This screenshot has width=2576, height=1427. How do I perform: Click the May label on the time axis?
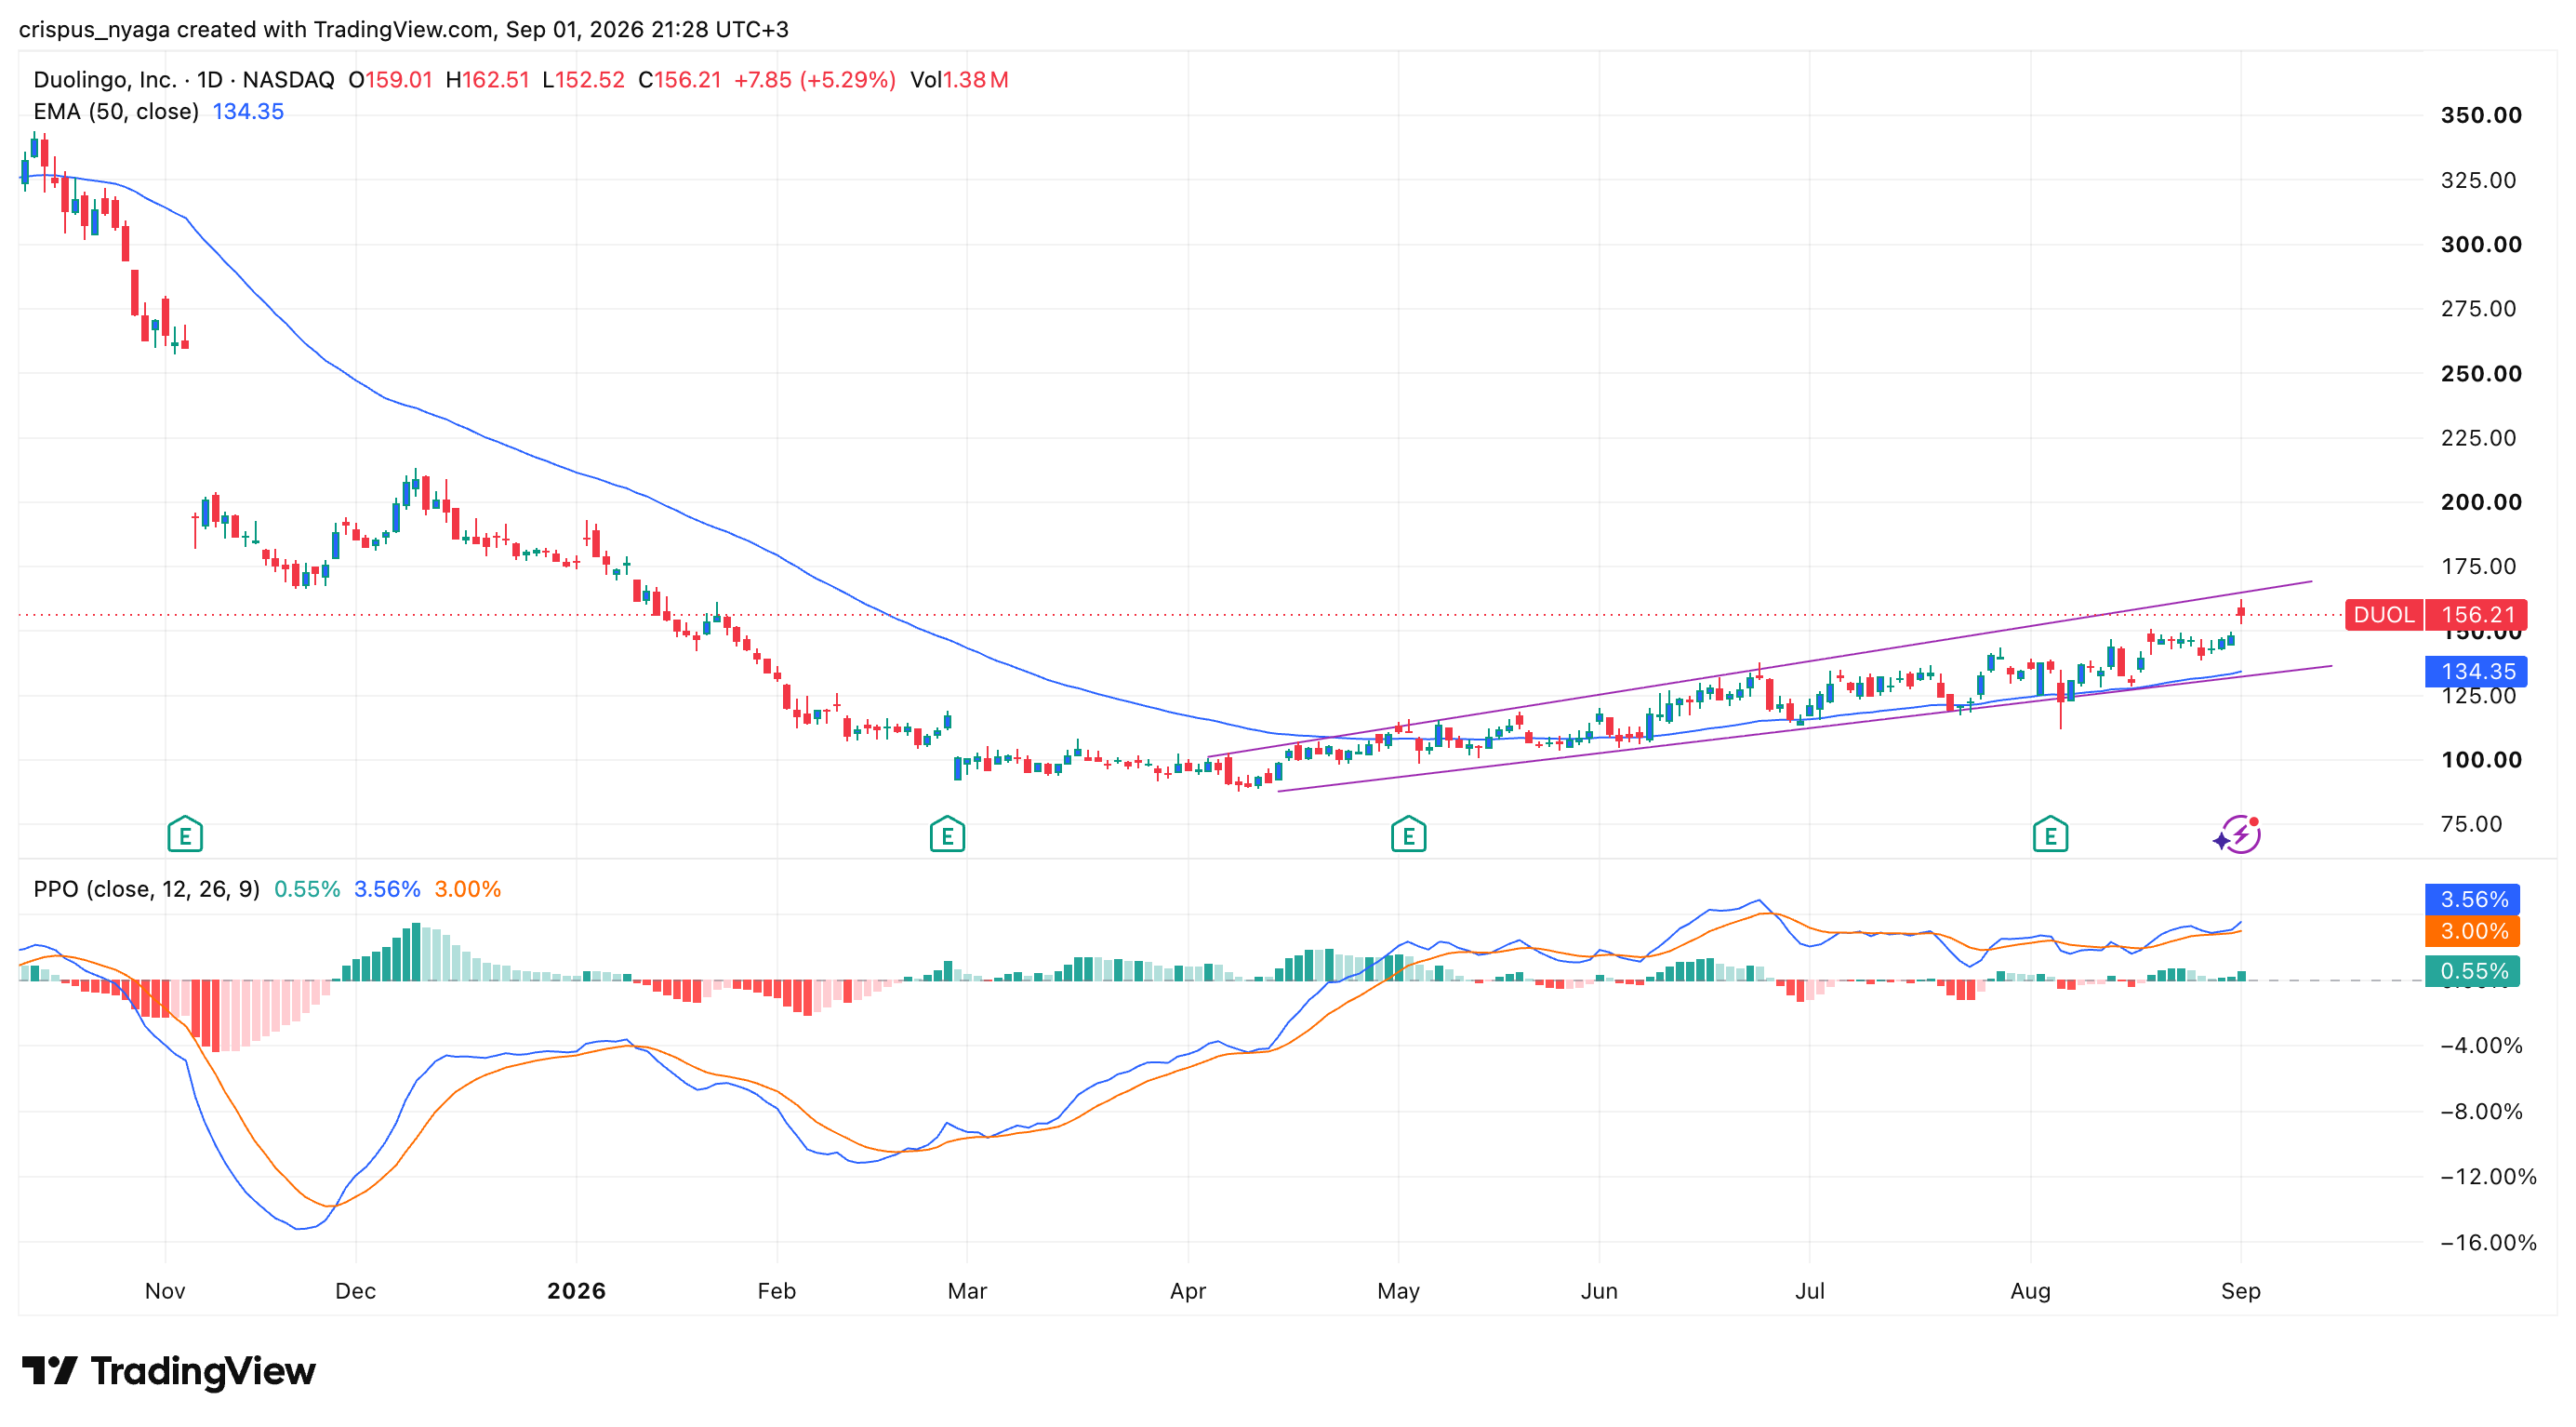point(1398,1291)
